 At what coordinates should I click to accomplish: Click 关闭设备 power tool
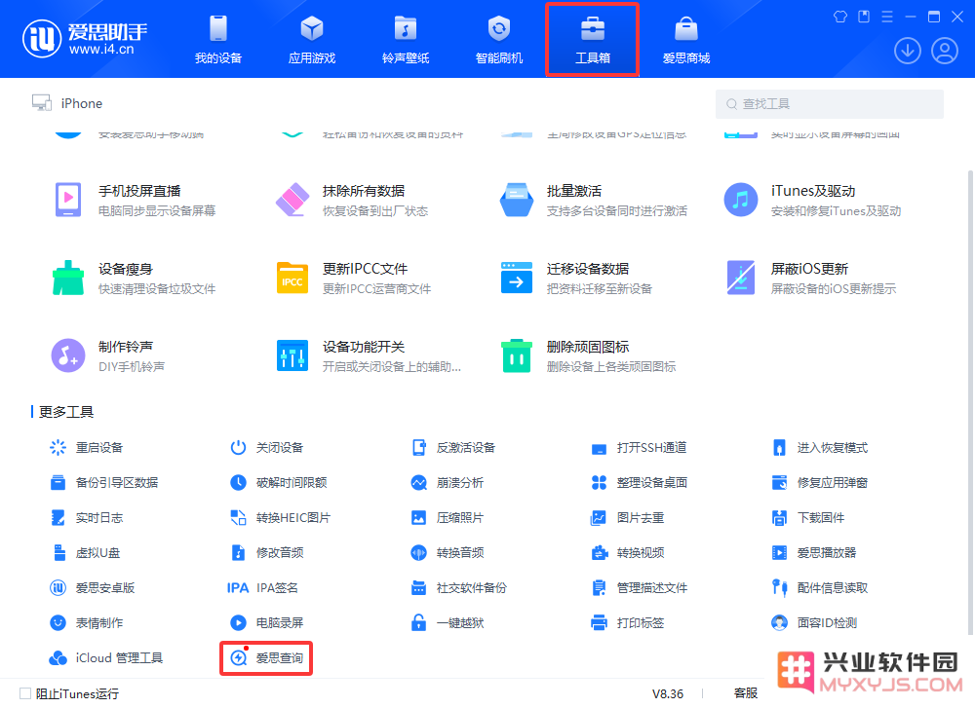pyautogui.click(x=267, y=448)
